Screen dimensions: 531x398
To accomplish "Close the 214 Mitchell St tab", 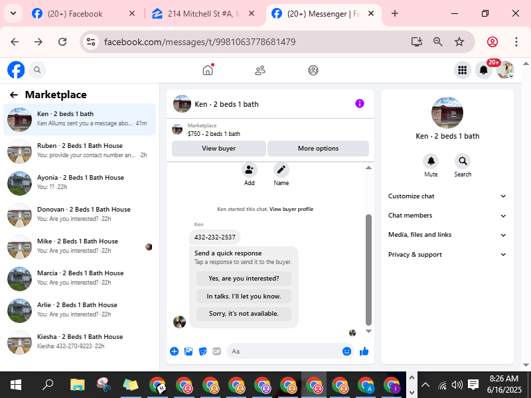I will click(252, 13).
